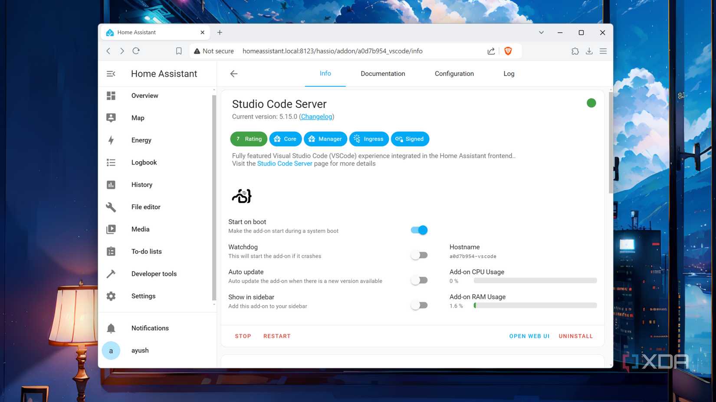This screenshot has height=402, width=716.
Task: Open the Media browser icon
Action: 111,229
